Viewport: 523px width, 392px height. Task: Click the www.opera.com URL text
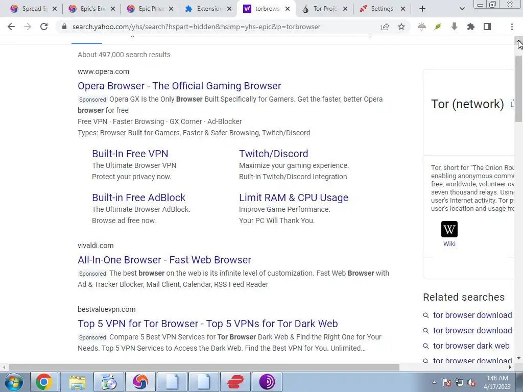coord(103,71)
